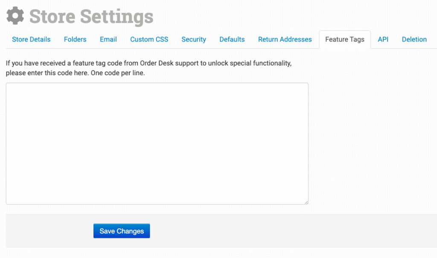Open the Return Addresses tab

click(285, 39)
